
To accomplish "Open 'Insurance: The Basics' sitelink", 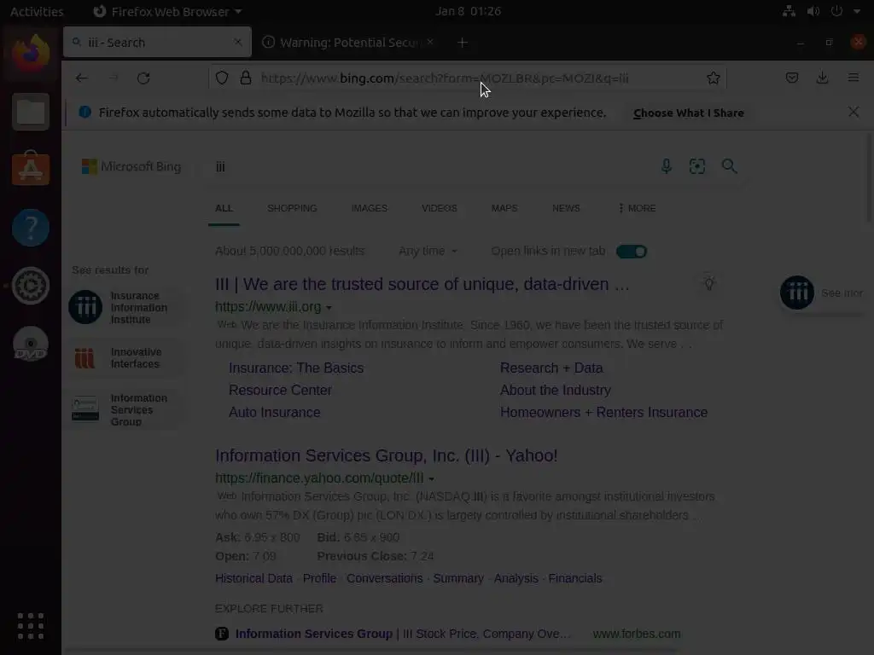I will (x=296, y=368).
